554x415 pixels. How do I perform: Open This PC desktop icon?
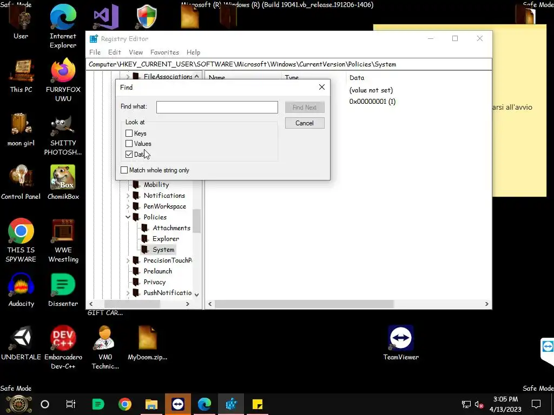21,76
